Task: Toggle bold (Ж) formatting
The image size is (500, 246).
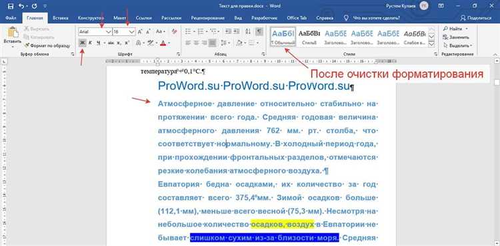Action: [83, 43]
